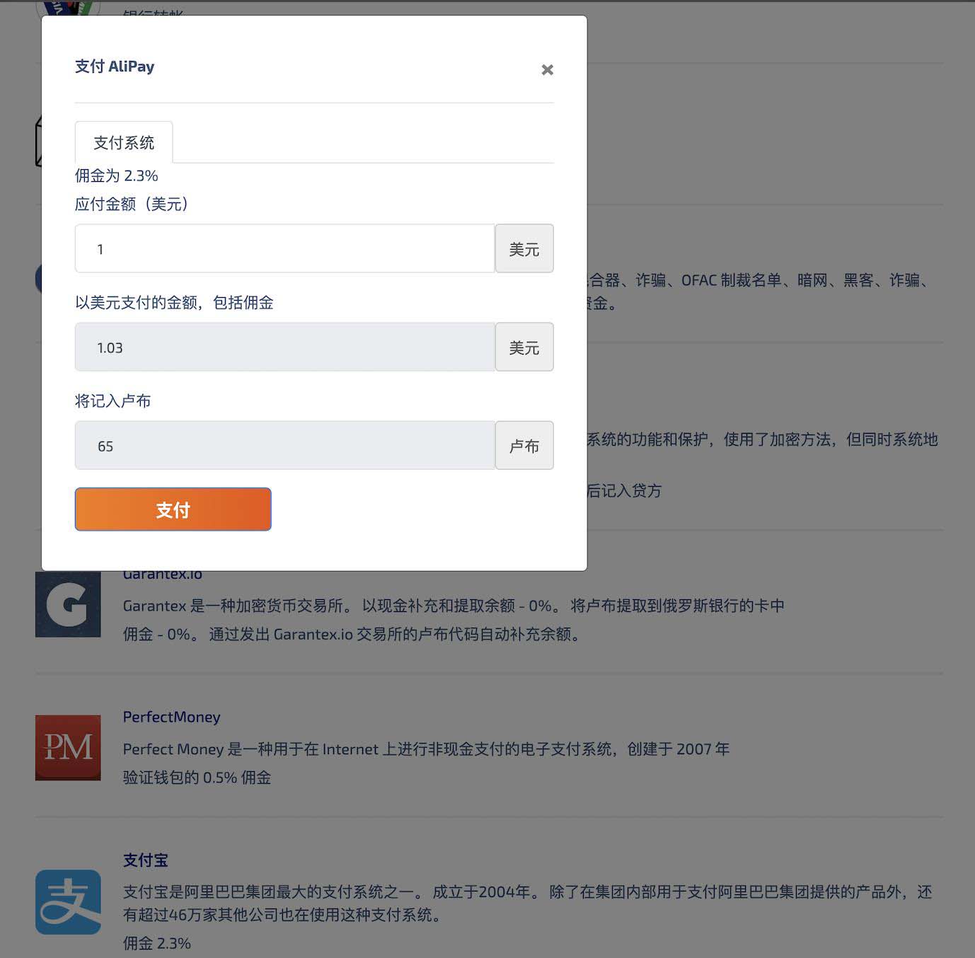This screenshot has height=958, width=975.
Task: Click the partially hidden bank transfer icon
Action: point(68,7)
